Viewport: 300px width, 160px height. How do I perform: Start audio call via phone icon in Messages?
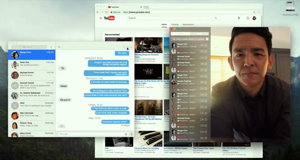(131, 47)
